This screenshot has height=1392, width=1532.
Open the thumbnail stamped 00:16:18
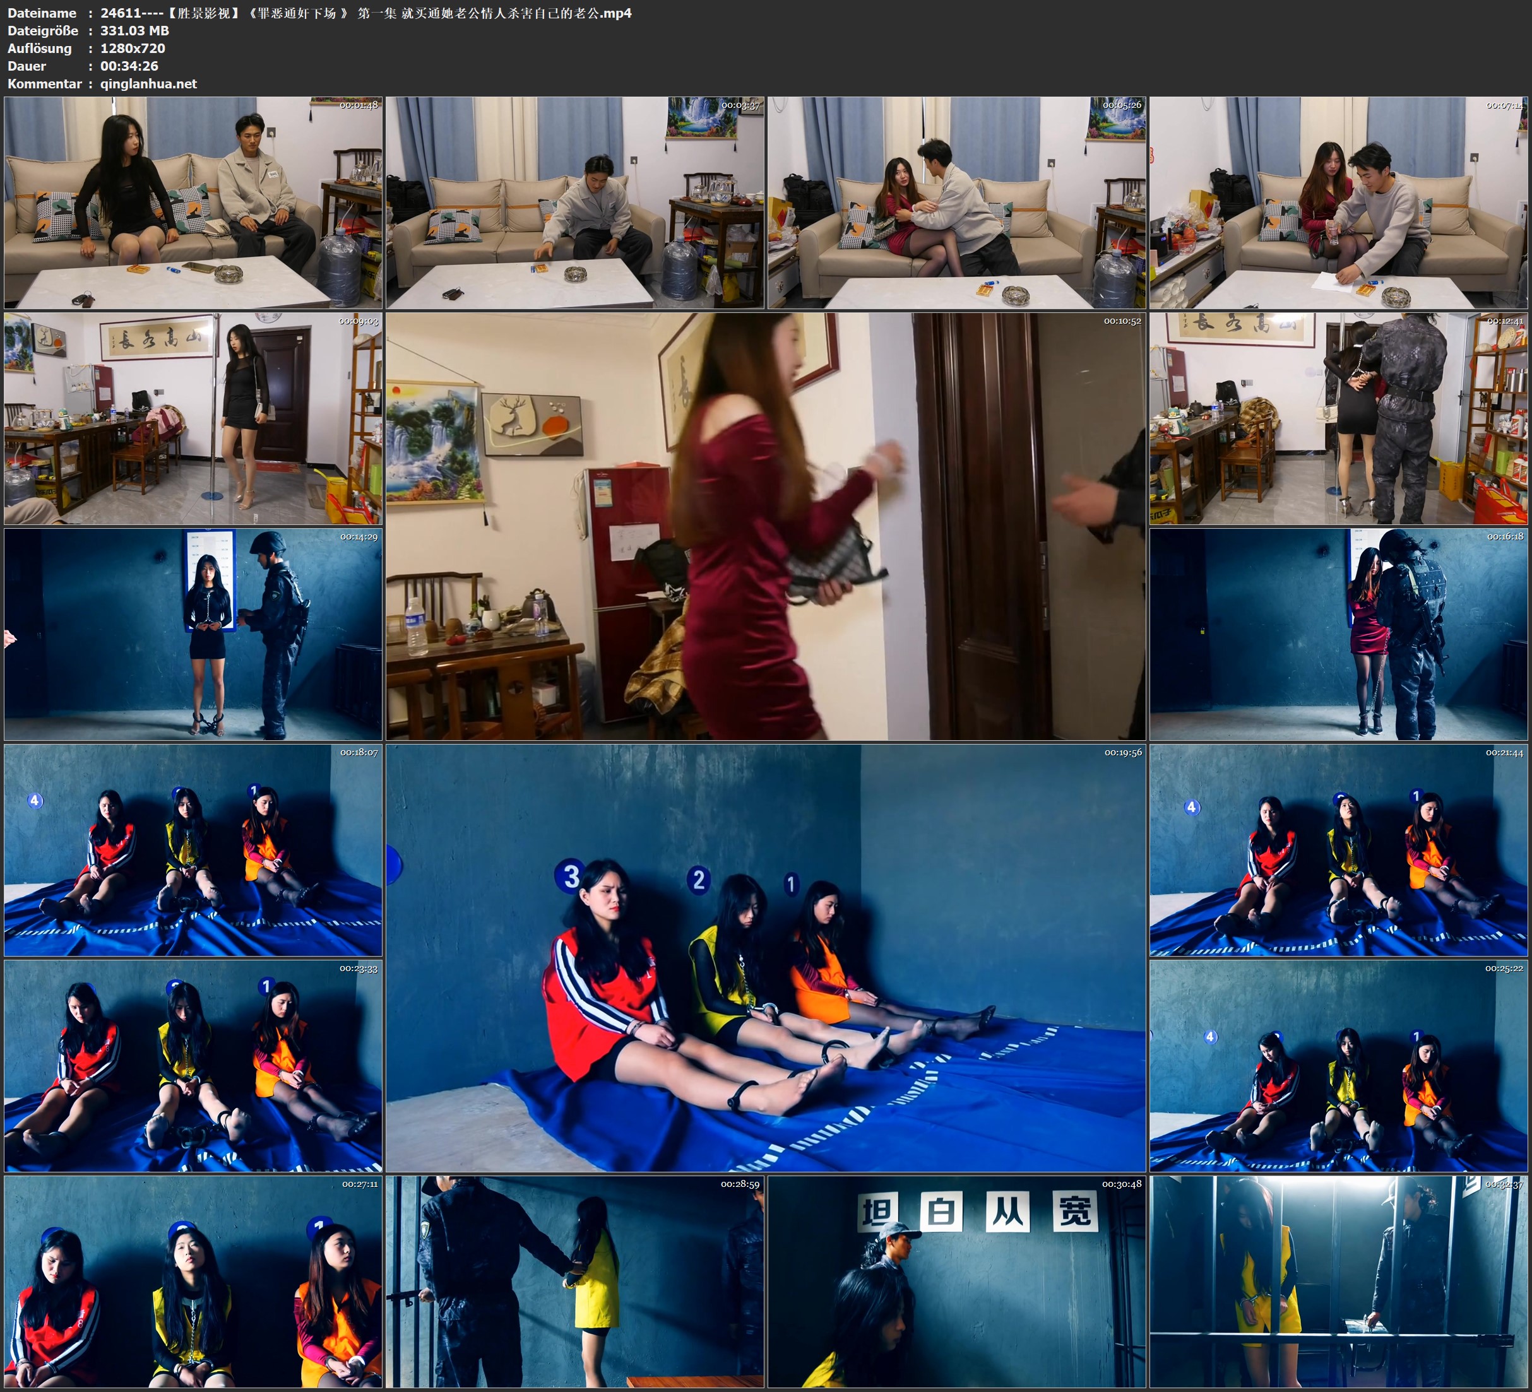tap(1338, 634)
